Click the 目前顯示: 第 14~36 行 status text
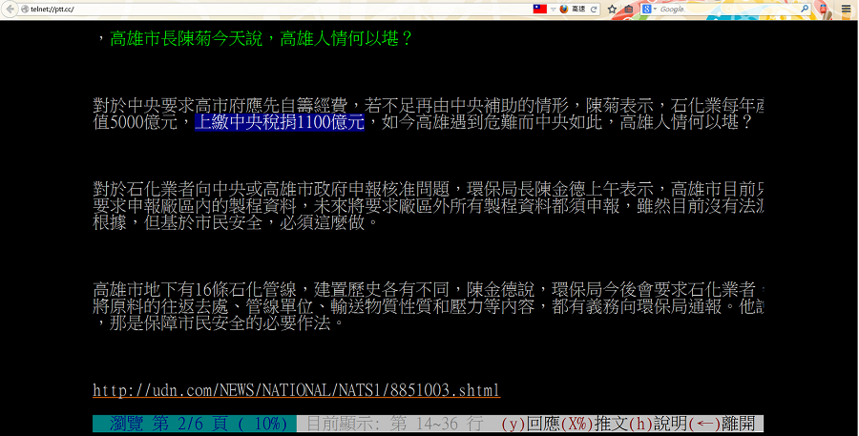This screenshot has height=436, width=859. [x=394, y=424]
